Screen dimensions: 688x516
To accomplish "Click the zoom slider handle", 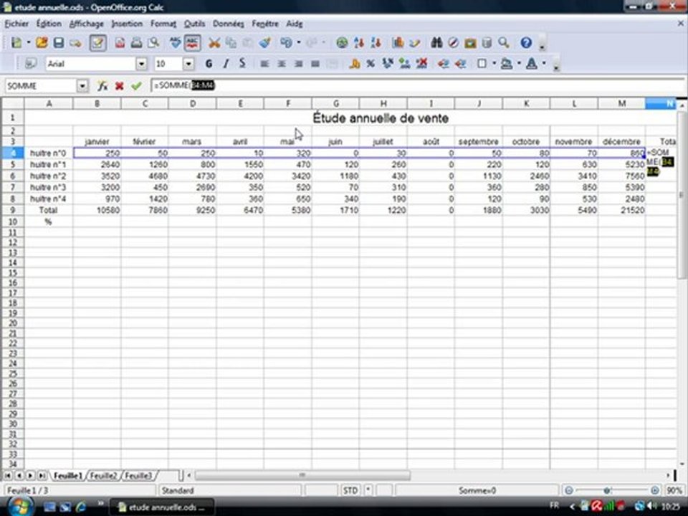I will click(x=607, y=490).
